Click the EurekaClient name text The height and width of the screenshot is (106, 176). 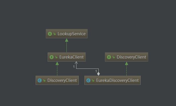[x=72, y=57]
